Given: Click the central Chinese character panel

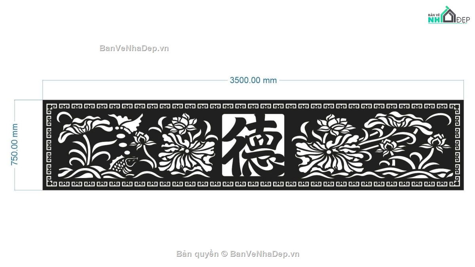Looking at the screenshot, I should pyautogui.click(x=253, y=145).
